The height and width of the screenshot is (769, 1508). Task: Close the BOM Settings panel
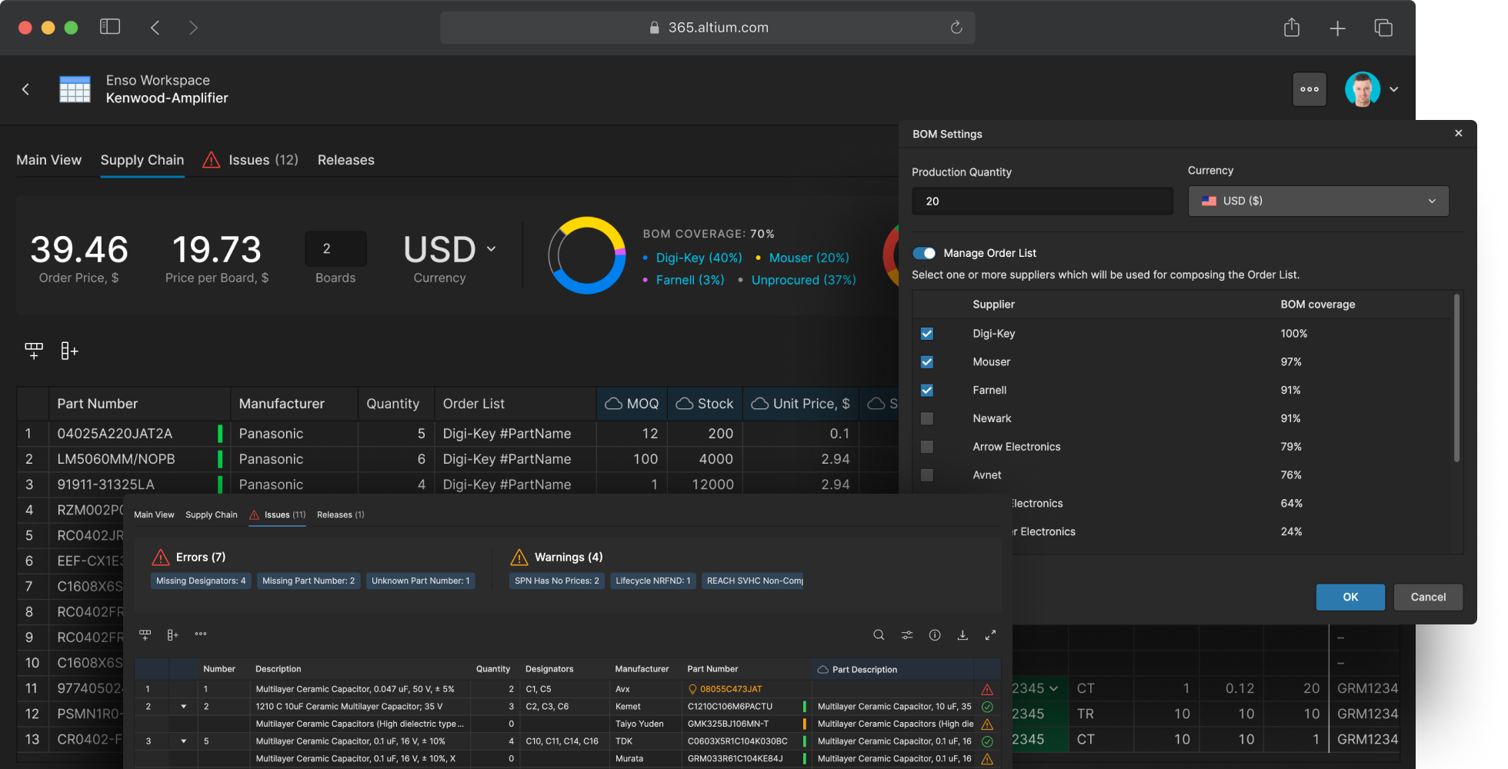pos(1458,133)
